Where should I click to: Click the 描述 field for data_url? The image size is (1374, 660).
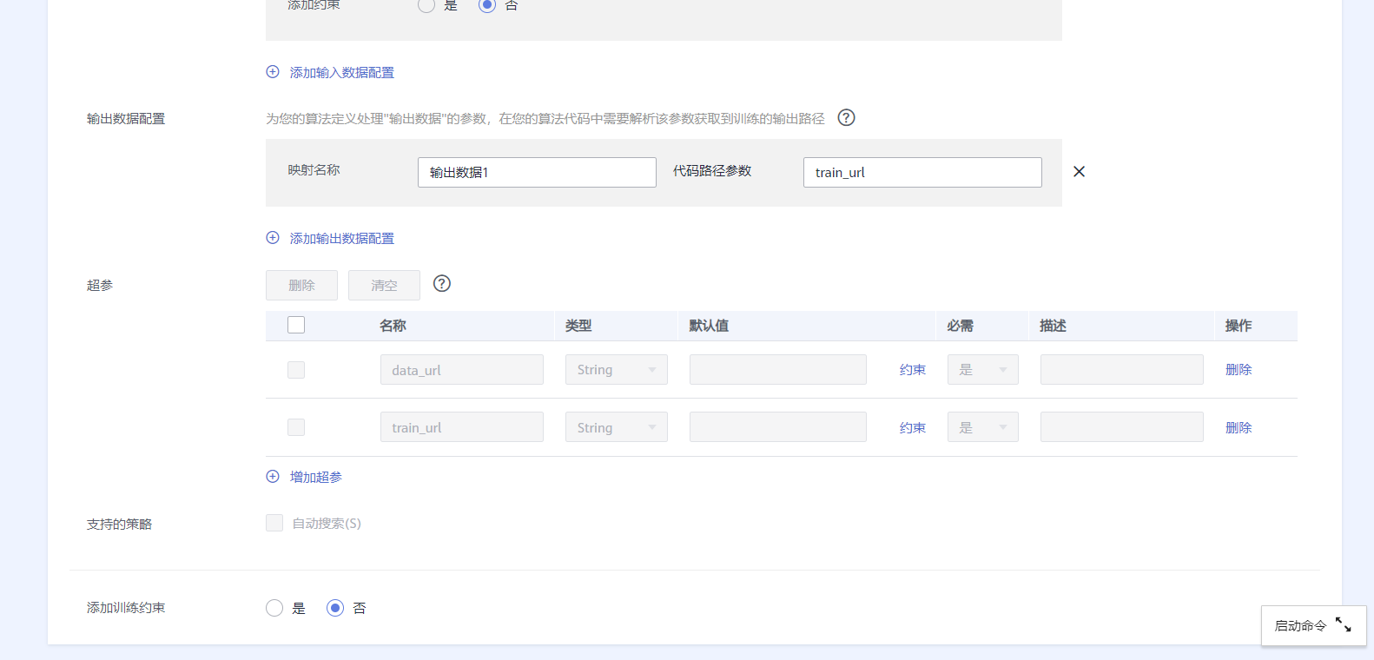tap(1122, 370)
